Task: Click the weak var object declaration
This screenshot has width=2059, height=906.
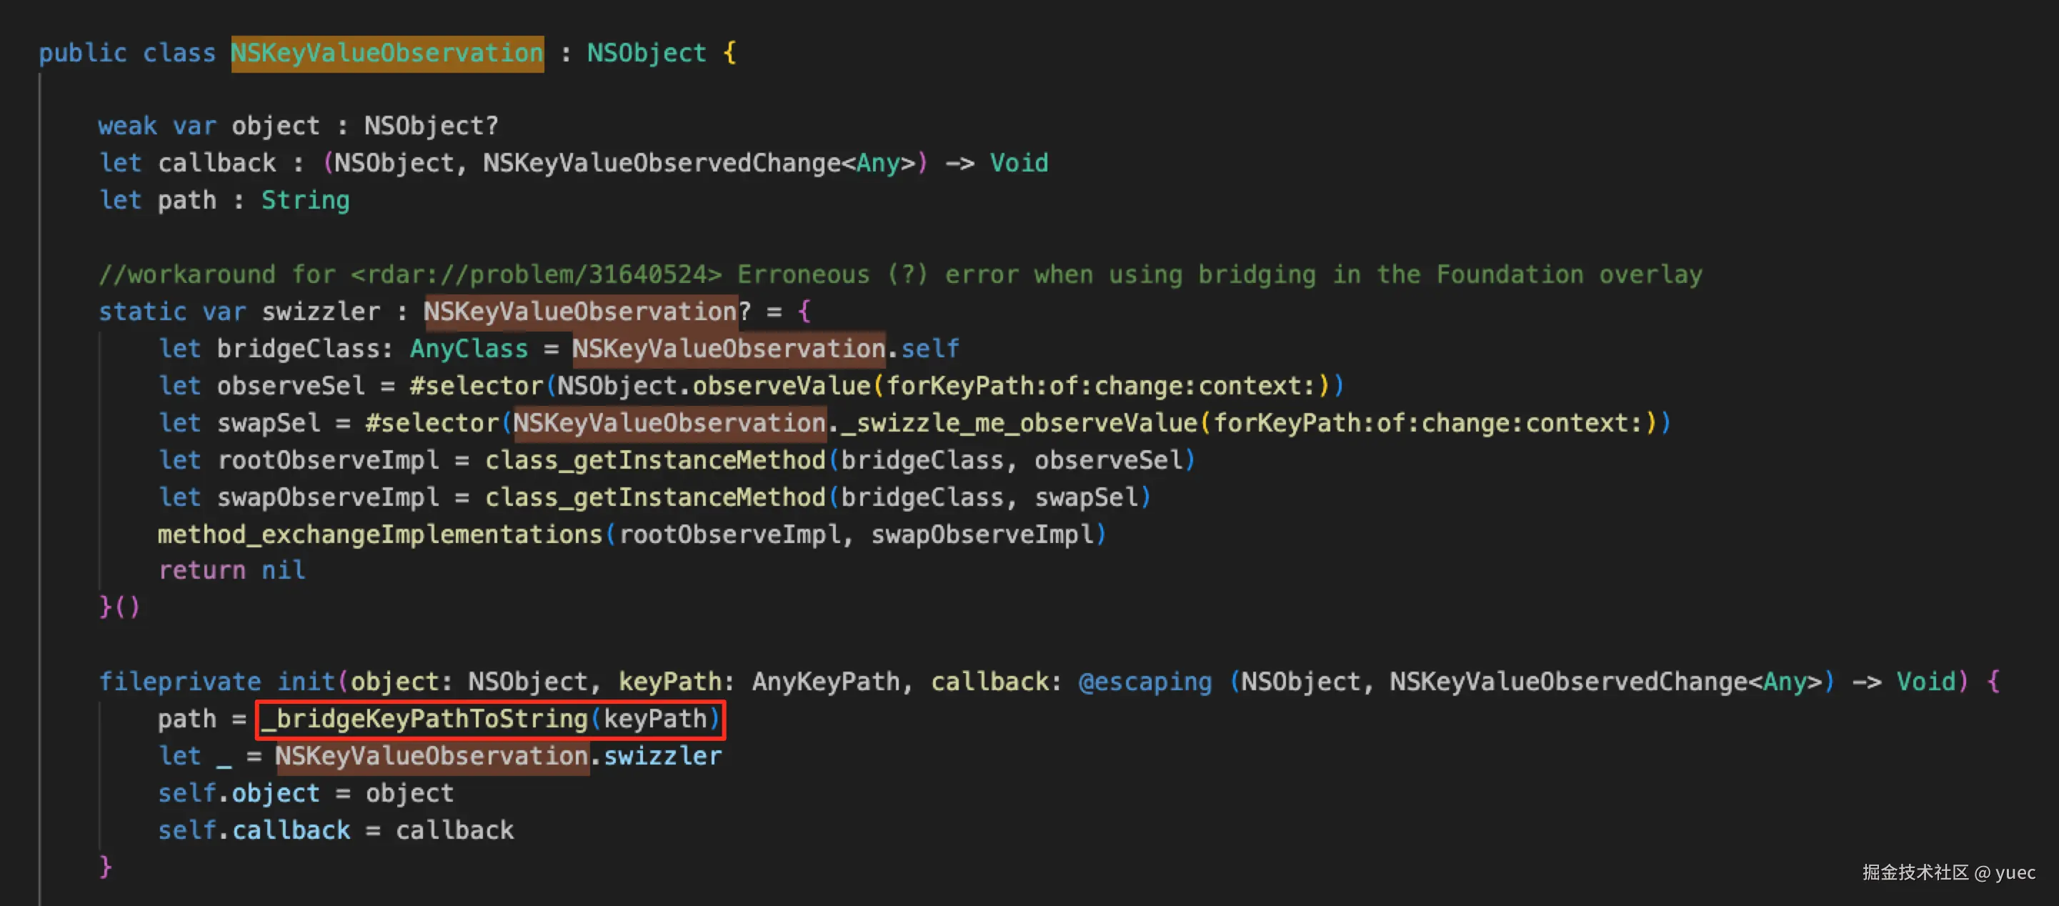Action: coord(297,126)
